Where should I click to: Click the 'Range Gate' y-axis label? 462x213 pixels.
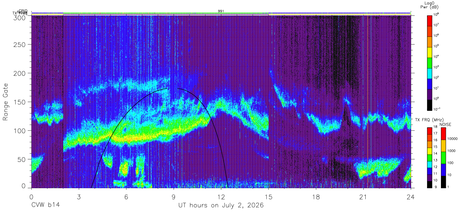pyautogui.click(x=6, y=103)
